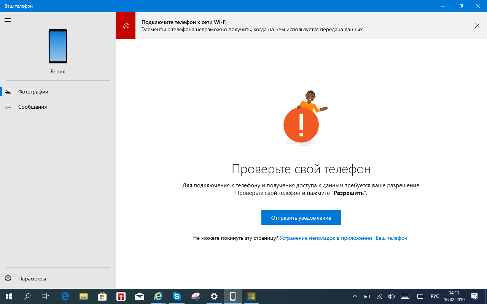
Task: Launch Microsoft Edge from taskbar
Action: [x=65, y=296]
